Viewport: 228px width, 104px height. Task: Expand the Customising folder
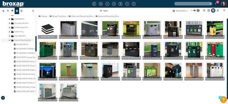[x=9, y=32]
